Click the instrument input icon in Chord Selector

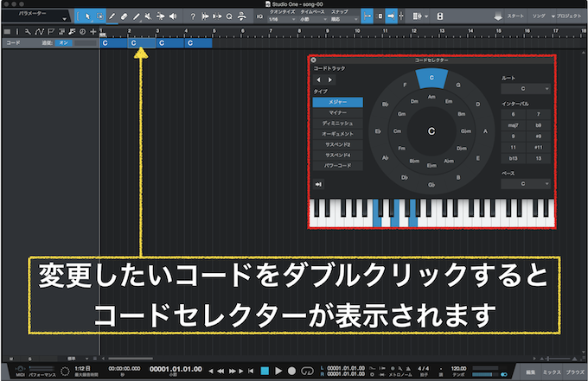point(318,184)
